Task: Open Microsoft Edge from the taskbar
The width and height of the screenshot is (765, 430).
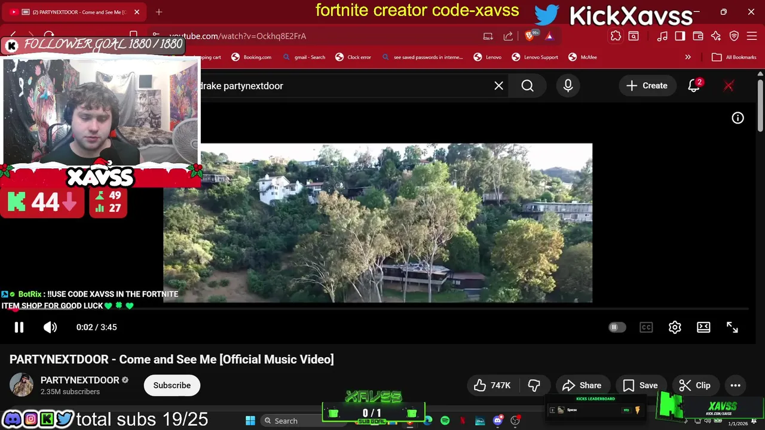Action: pyautogui.click(x=428, y=421)
